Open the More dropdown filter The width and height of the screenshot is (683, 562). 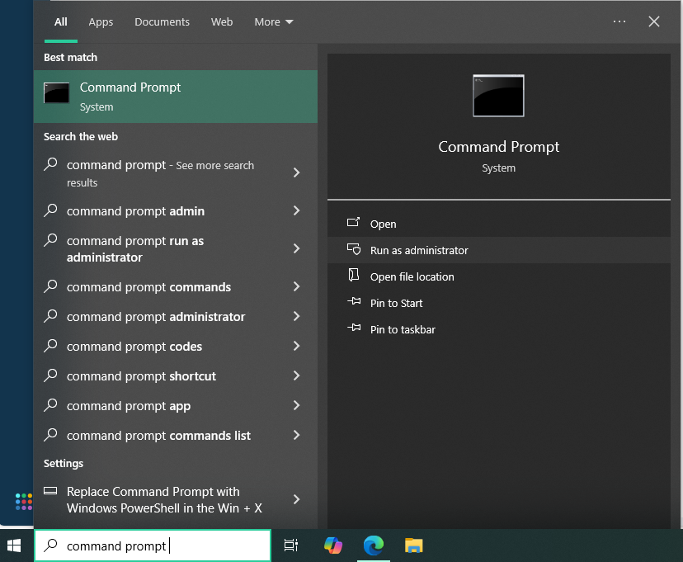tap(274, 21)
